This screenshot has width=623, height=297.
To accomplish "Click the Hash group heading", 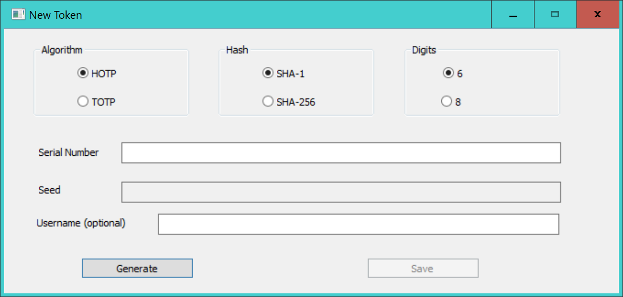I will (237, 50).
